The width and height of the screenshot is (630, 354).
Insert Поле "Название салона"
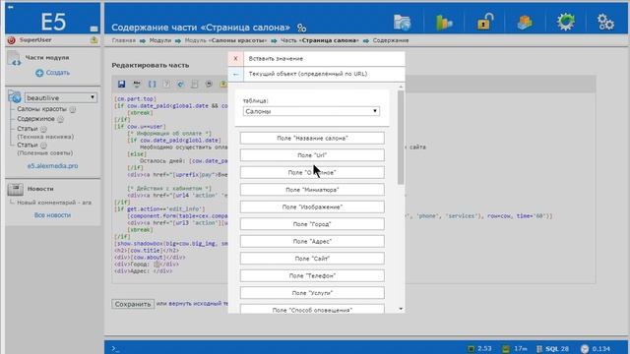[x=312, y=138]
